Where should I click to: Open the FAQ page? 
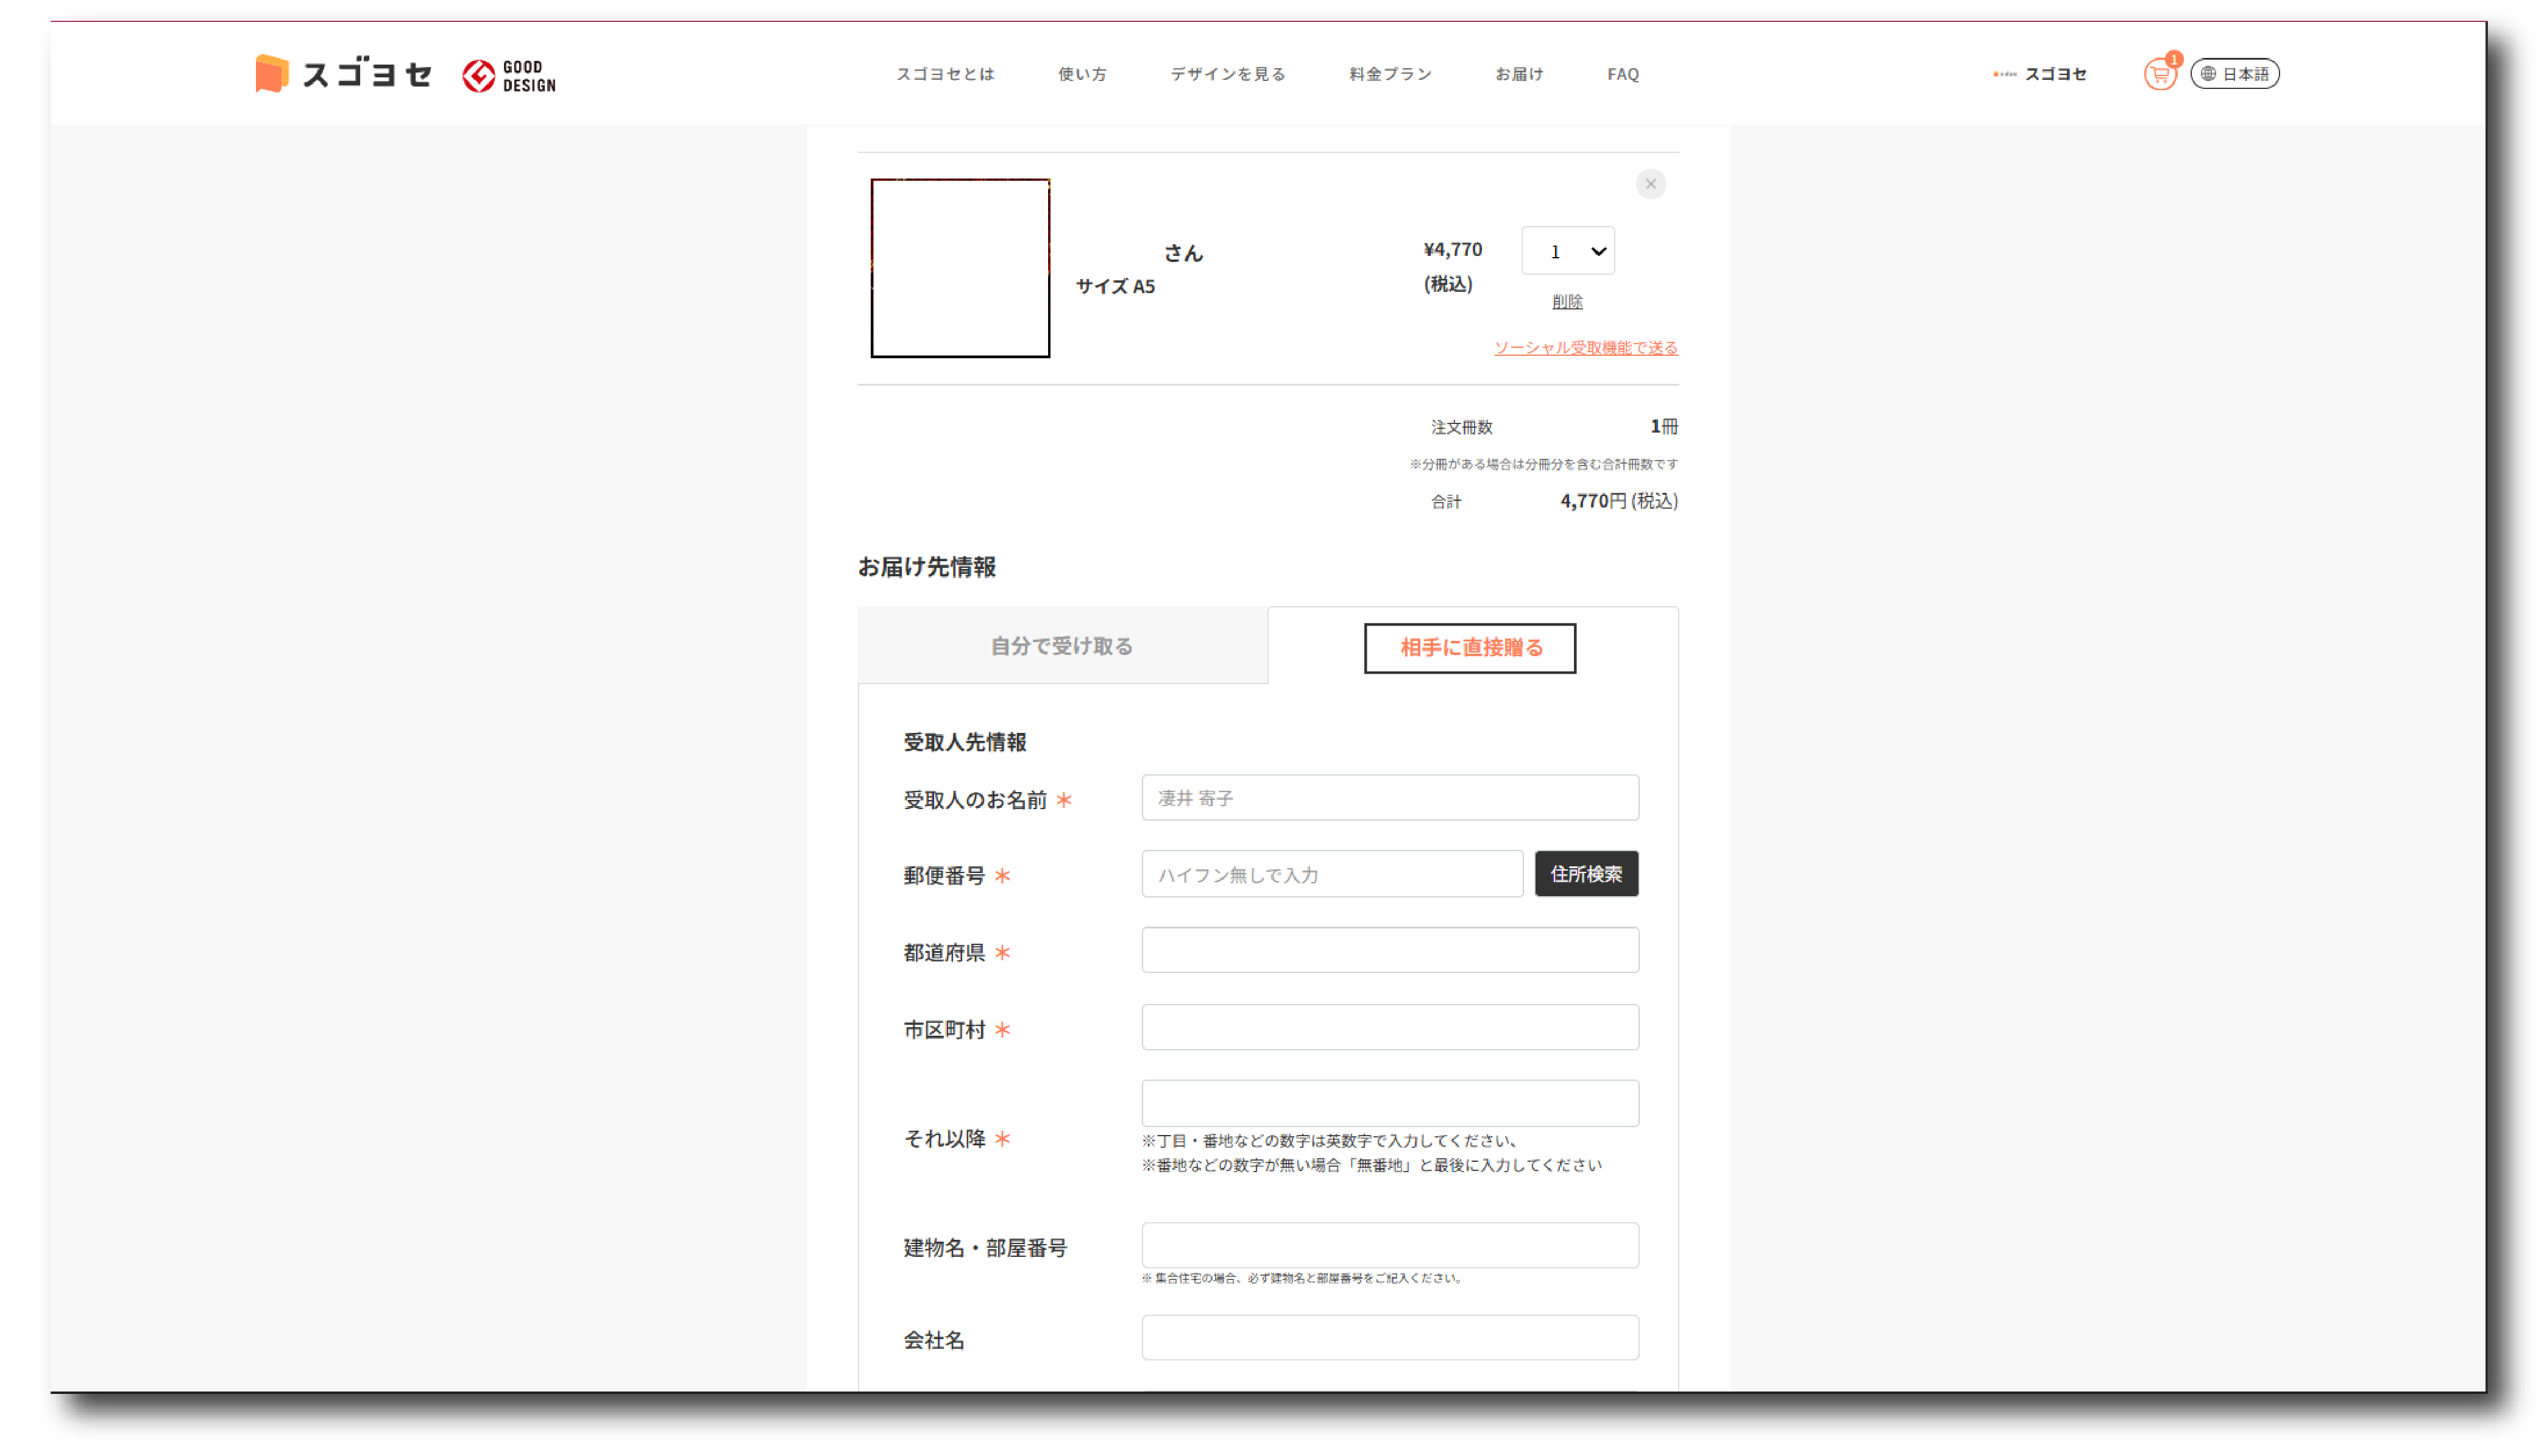tap(1623, 75)
